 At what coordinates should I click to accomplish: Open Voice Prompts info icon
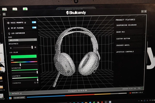tap(25, 23)
